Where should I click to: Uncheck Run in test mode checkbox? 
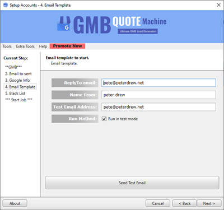click(x=104, y=119)
